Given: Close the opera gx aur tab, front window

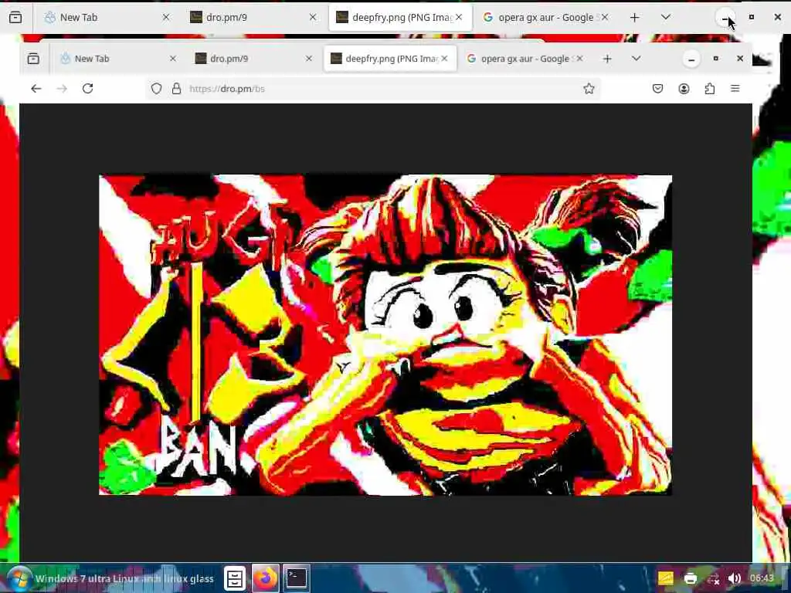Looking at the screenshot, I should click(x=579, y=59).
